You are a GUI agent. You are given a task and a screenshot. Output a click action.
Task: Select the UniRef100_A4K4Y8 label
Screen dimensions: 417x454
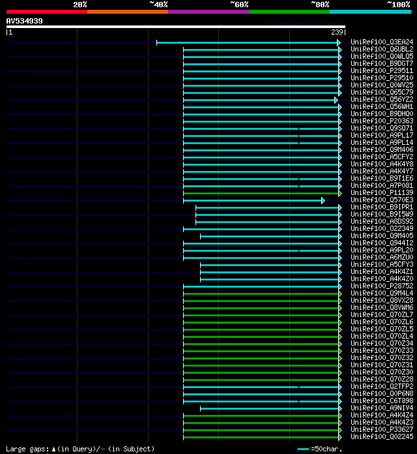point(382,164)
